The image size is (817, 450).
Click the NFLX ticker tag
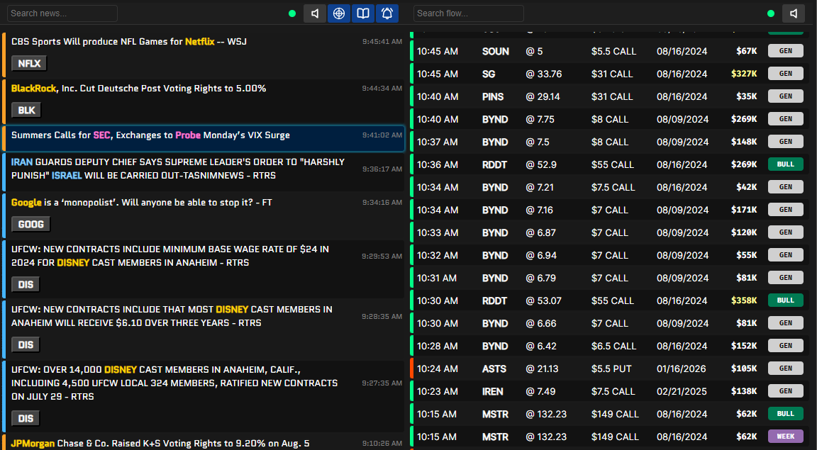29,64
